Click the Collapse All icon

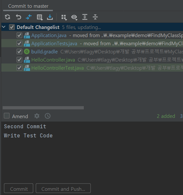coord(95,17)
